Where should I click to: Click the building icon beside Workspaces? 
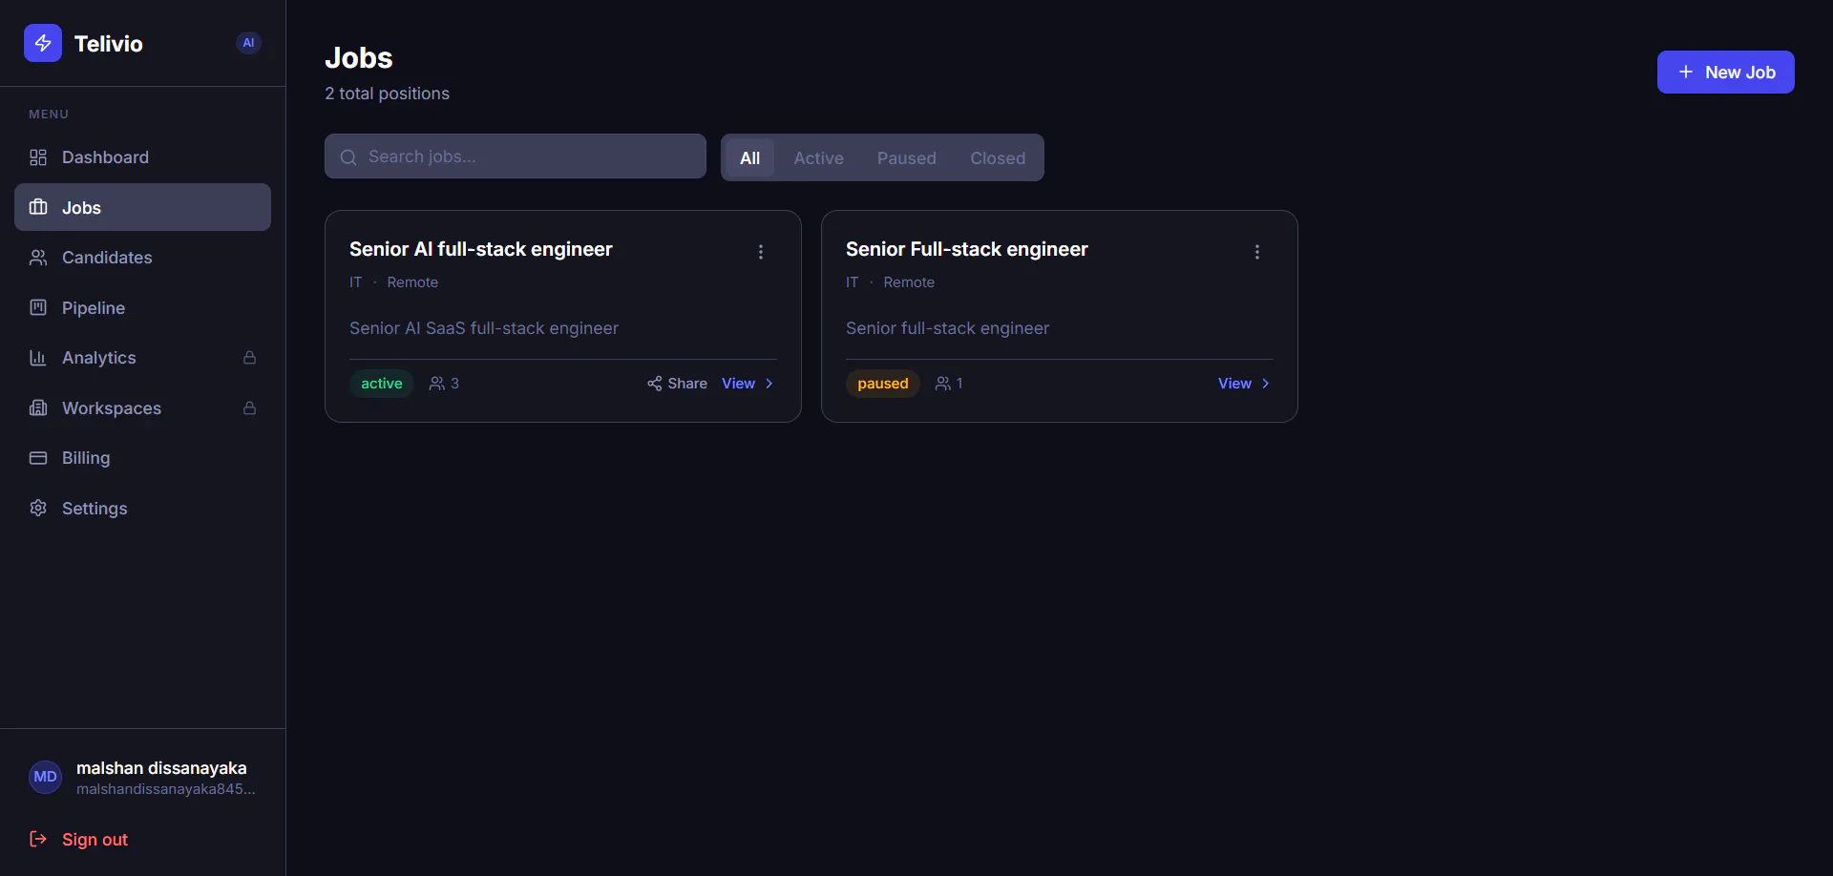point(38,407)
